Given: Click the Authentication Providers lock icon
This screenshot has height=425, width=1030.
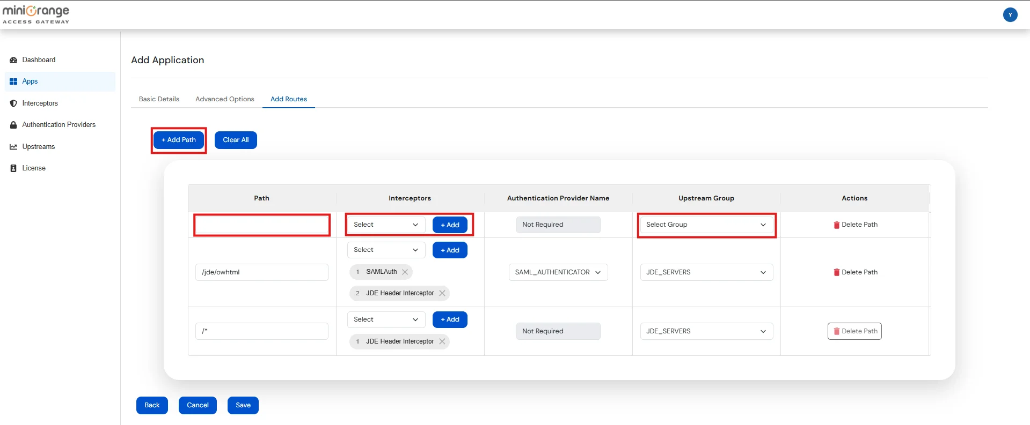Looking at the screenshot, I should [x=13, y=125].
